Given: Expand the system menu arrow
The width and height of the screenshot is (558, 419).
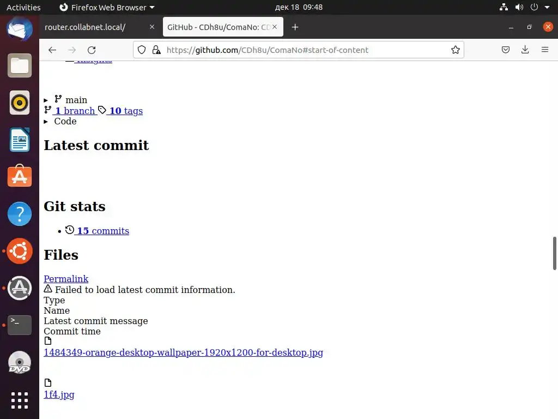Looking at the screenshot, I should point(547,7).
